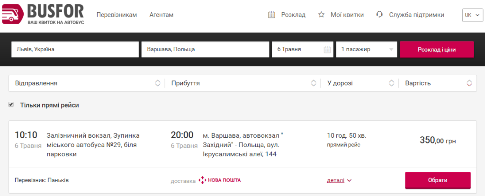The height and width of the screenshot is (196, 485).
Task: Click the calendar icon beside Розклад
Action: pyautogui.click(x=271, y=15)
